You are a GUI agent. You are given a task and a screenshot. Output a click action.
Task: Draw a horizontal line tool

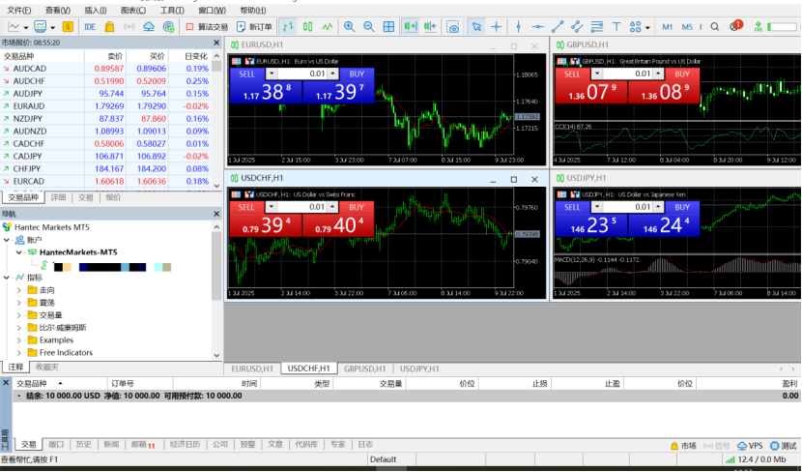coord(537,27)
